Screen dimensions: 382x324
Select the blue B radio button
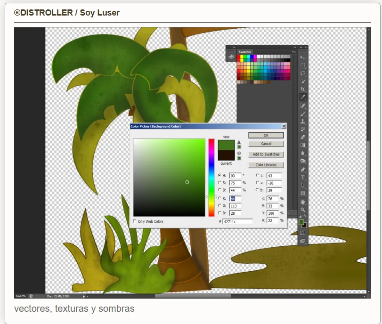219,213
